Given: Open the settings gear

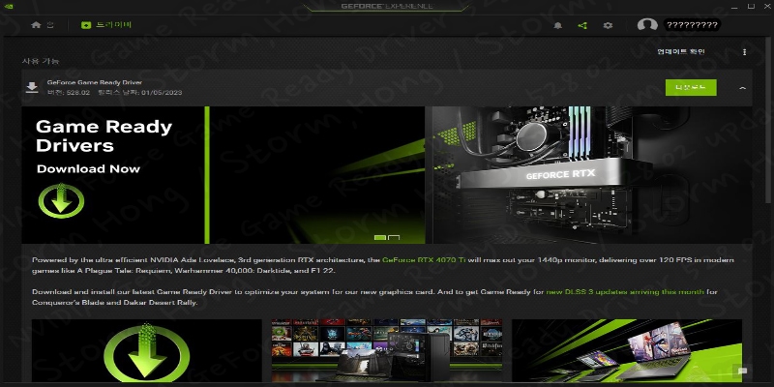Looking at the screenshot, I should (608, 25).
